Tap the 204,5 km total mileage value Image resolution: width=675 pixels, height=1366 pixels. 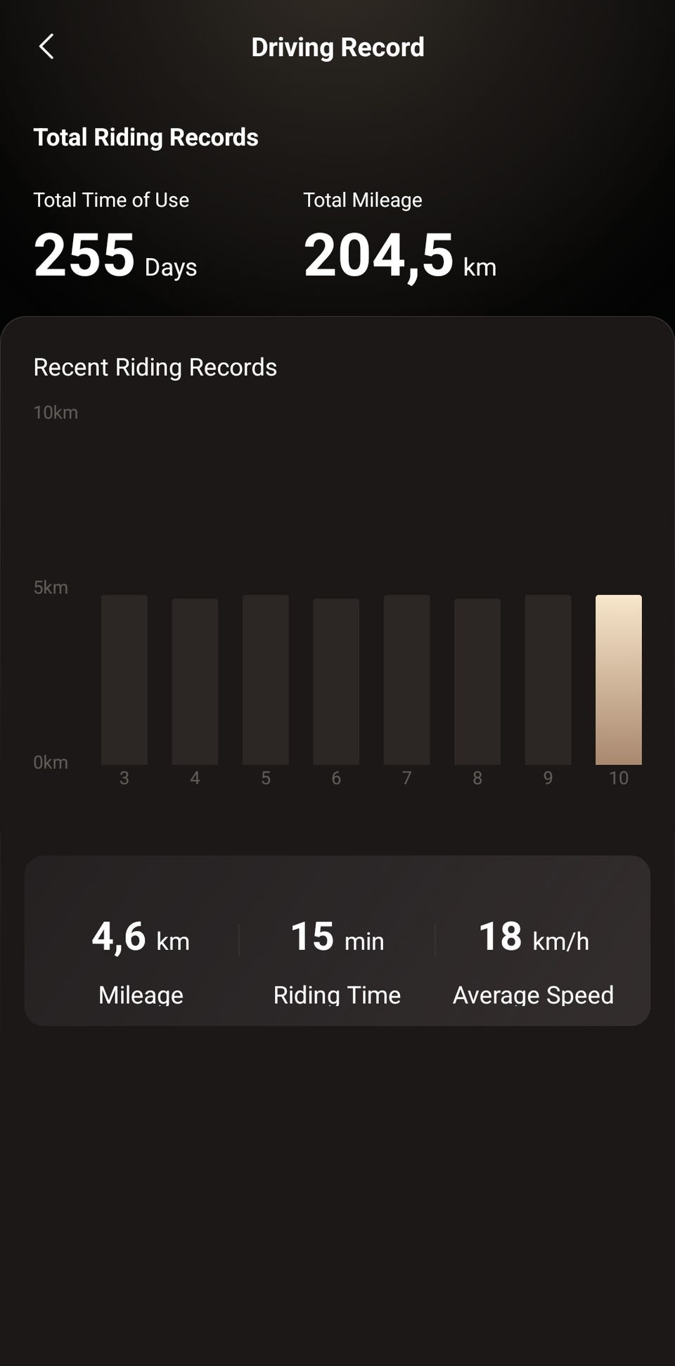pyautogui.click(x=399, y=257)
